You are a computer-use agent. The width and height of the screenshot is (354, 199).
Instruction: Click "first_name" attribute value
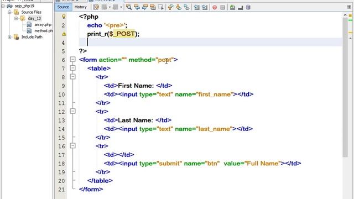point(215,95)
